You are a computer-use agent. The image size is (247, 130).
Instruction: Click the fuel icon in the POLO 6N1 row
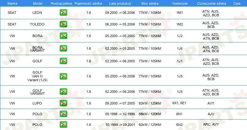pos(63,114)
